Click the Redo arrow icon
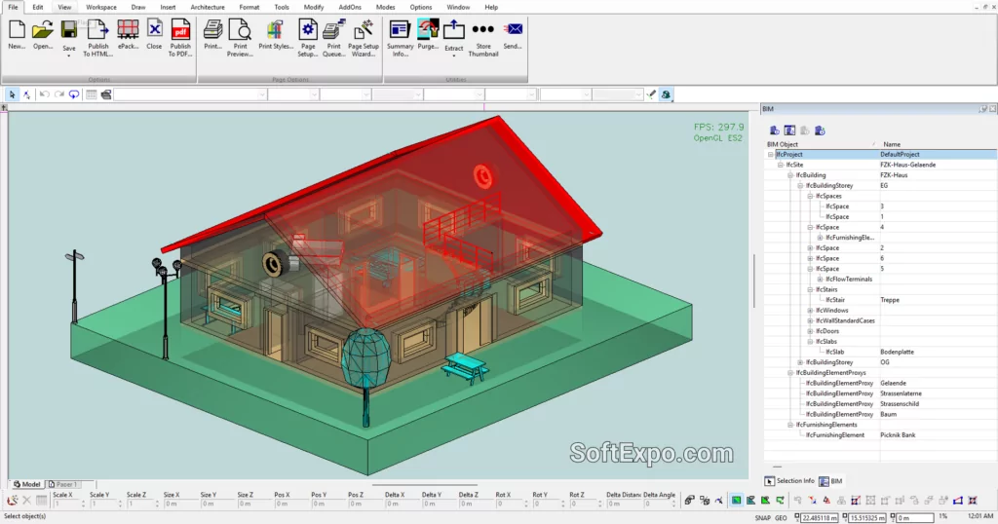Viewport: 998px width, 524px height. [59, 94]
